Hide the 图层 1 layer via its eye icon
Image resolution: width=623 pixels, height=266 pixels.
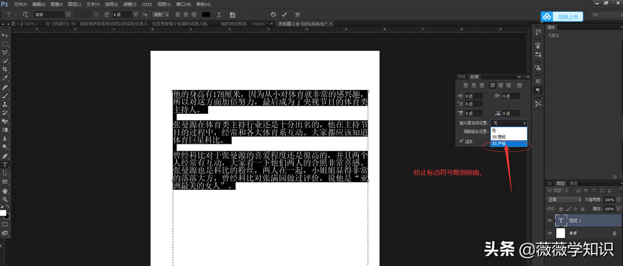(x=550, y=220)
